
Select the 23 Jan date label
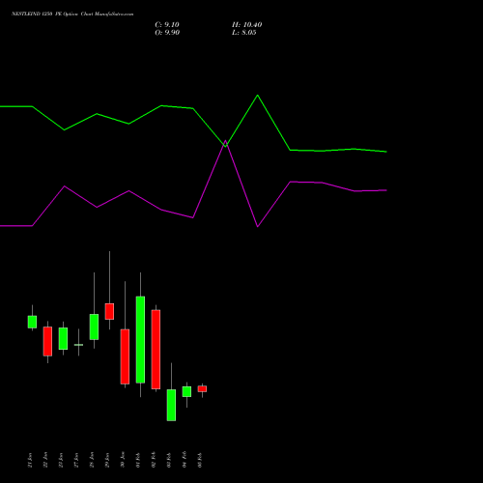[x=61, y=460]
